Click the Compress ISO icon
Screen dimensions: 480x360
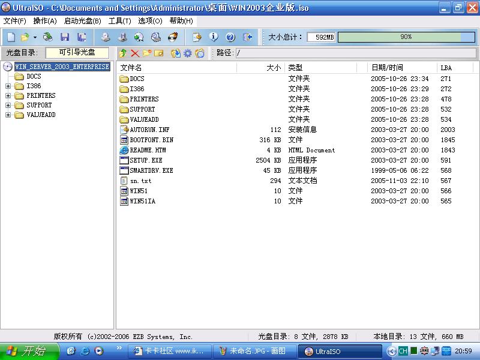point(122,37)
